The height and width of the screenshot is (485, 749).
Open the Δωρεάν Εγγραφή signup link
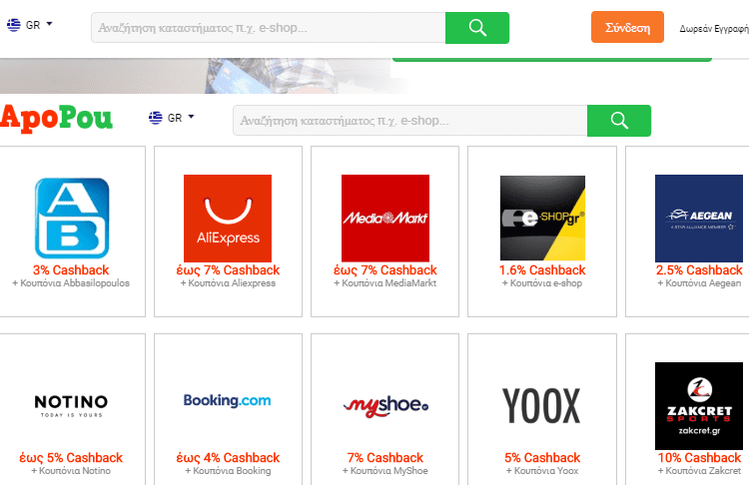(714, 29)
